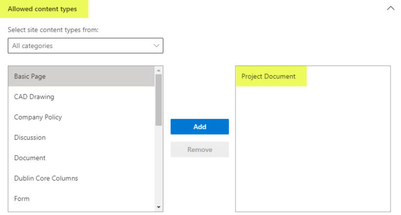Click the Remove button

pos(200,150)
